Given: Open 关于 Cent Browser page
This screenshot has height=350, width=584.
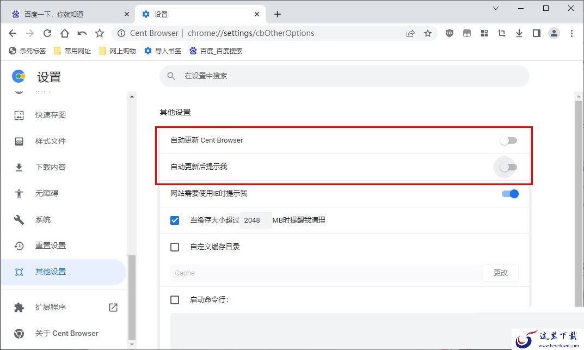Looking at the screenshot, I should 64,333.
